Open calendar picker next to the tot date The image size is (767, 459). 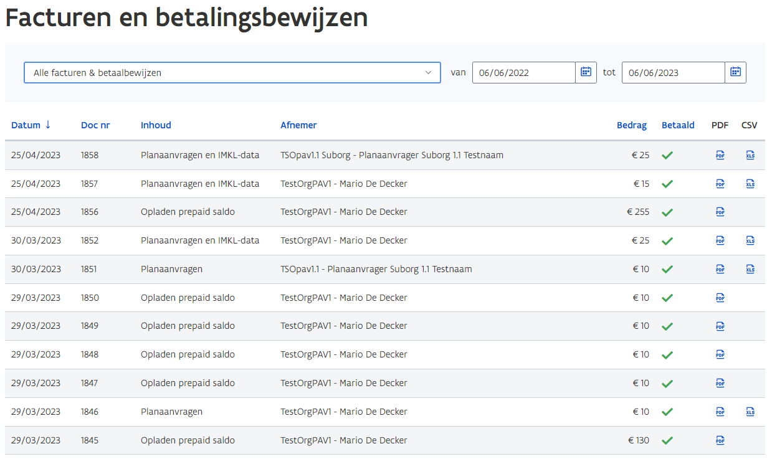click(735, 72)
